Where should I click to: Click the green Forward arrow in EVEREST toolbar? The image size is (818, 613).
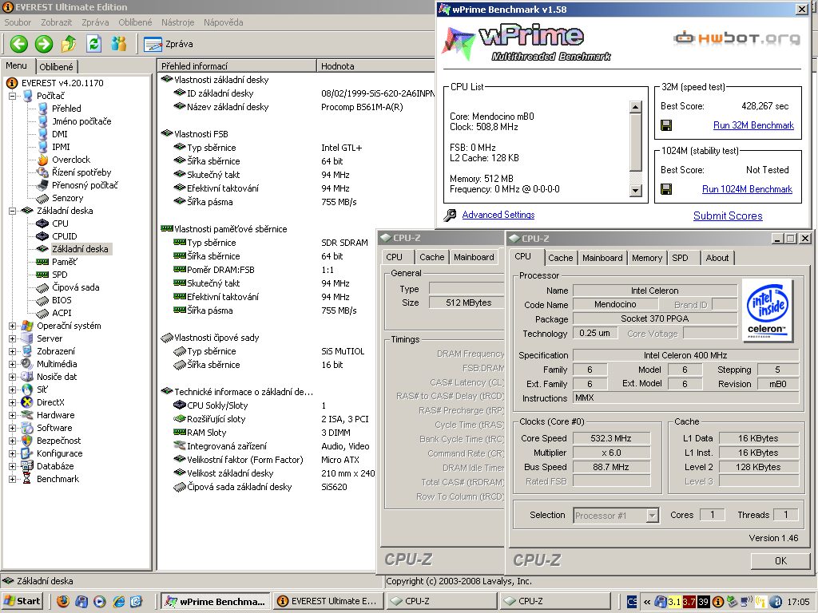tap(44, 44)
